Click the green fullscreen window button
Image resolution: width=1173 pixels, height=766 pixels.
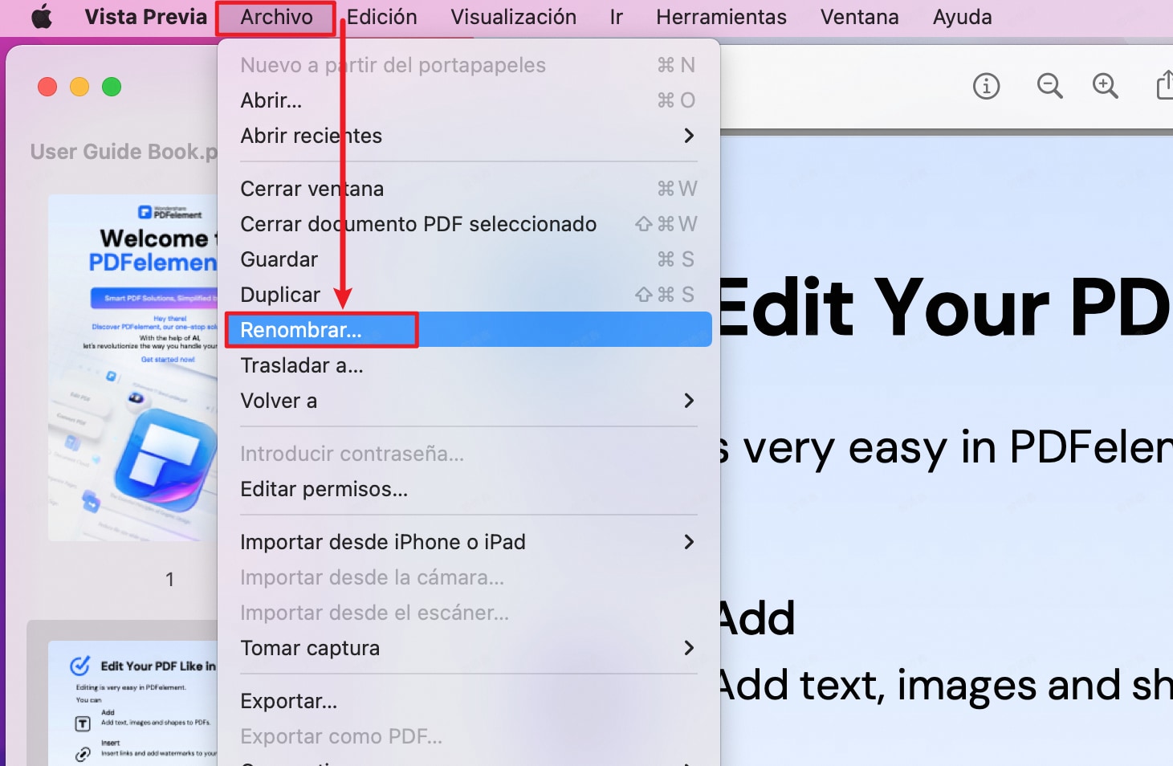(112, 87)
